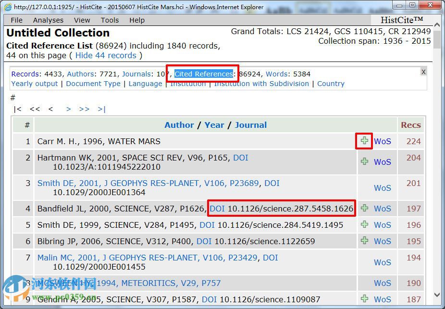445x309 pixels.
Task: Open the Cited References link
Action: [x=203, y=74]
